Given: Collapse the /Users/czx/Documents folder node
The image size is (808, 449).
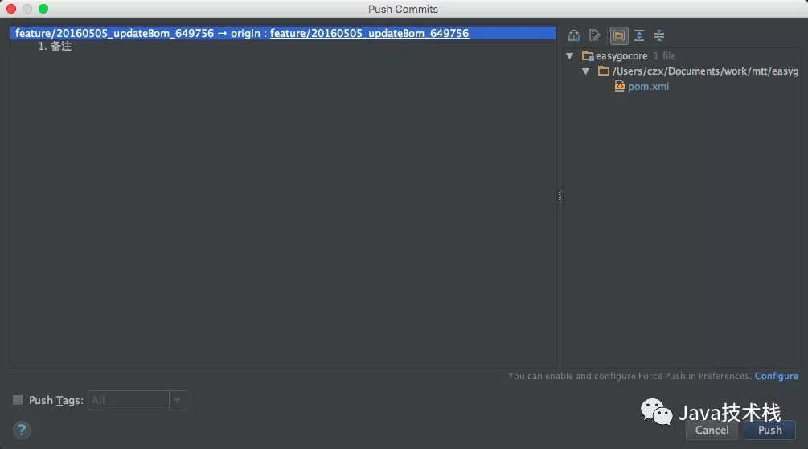Looking at the screenshot, I should click(x=586, y=71).
